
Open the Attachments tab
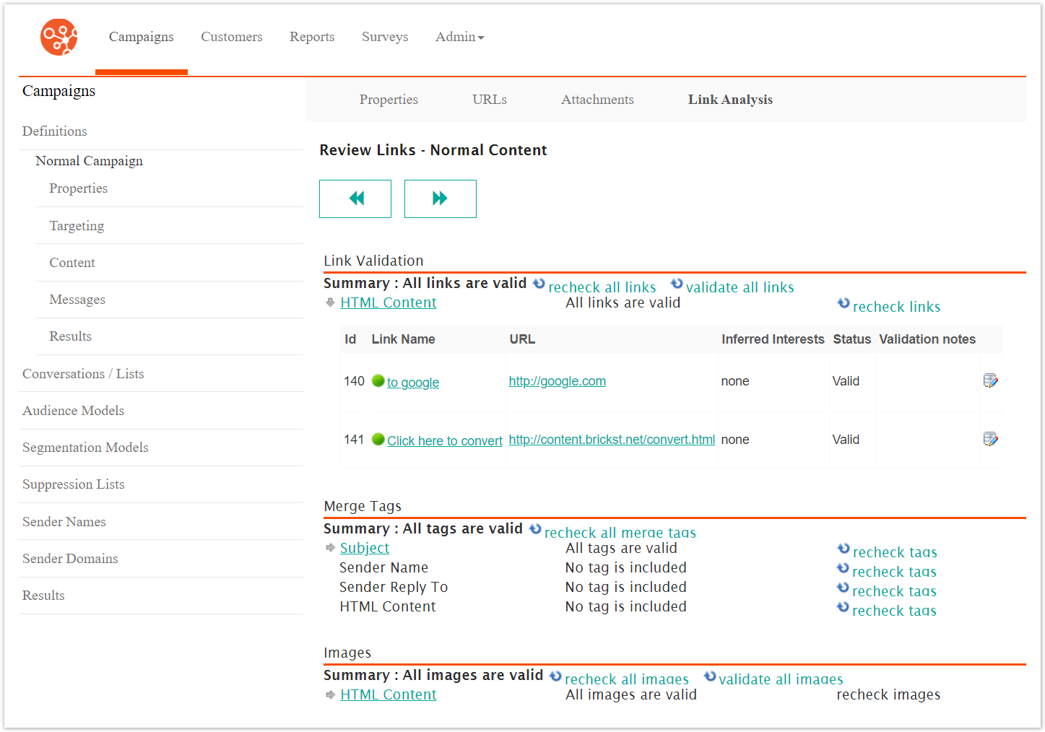(597, 100)
